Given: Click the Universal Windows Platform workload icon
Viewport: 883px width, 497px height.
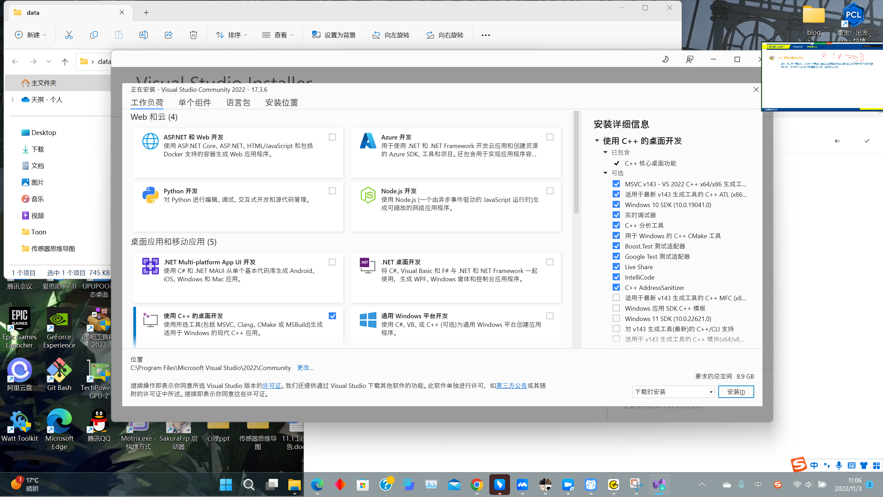Looking at the screenshot, I should click(x=368, y=320).
